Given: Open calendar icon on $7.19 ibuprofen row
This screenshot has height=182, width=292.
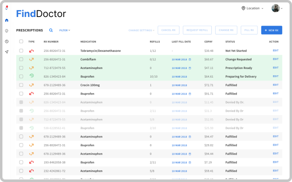Looking at the screenshot, I should click(190, 163).
